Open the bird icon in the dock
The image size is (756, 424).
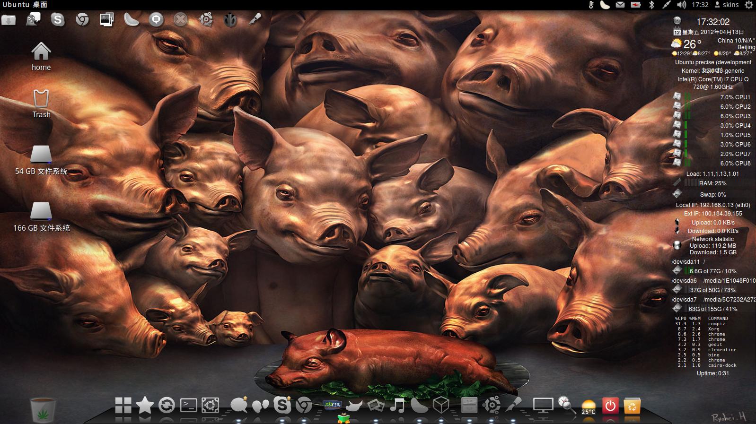click(x=354, y=405)
